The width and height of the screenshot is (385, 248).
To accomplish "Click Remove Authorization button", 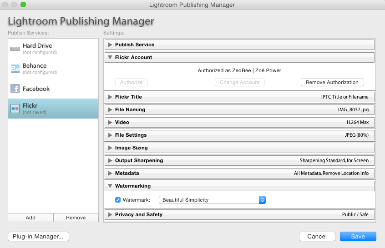I will [x=332, y=82].
